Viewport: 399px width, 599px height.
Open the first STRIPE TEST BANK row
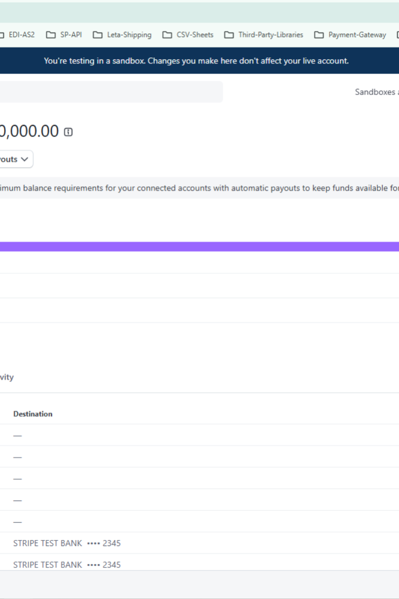click(x=67, y=543)
